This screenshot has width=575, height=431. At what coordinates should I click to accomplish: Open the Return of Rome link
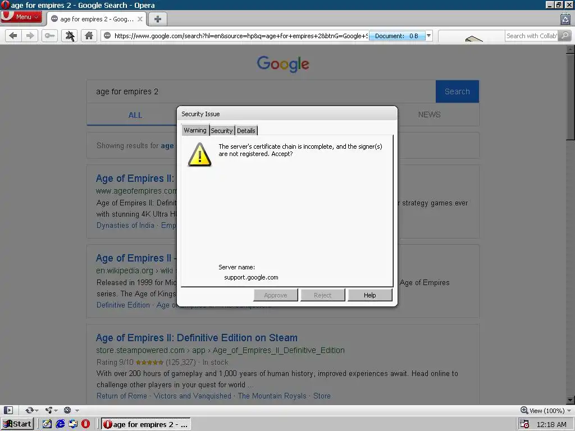[x=122, y=396]
